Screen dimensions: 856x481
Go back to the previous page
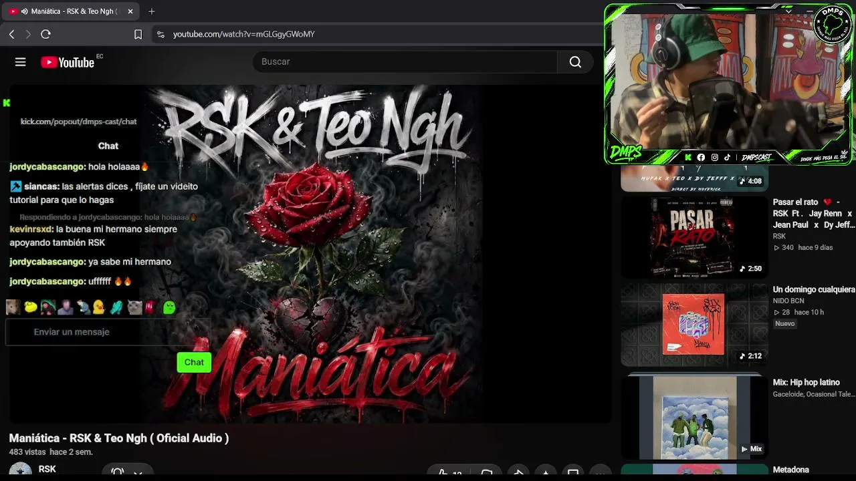12,34
